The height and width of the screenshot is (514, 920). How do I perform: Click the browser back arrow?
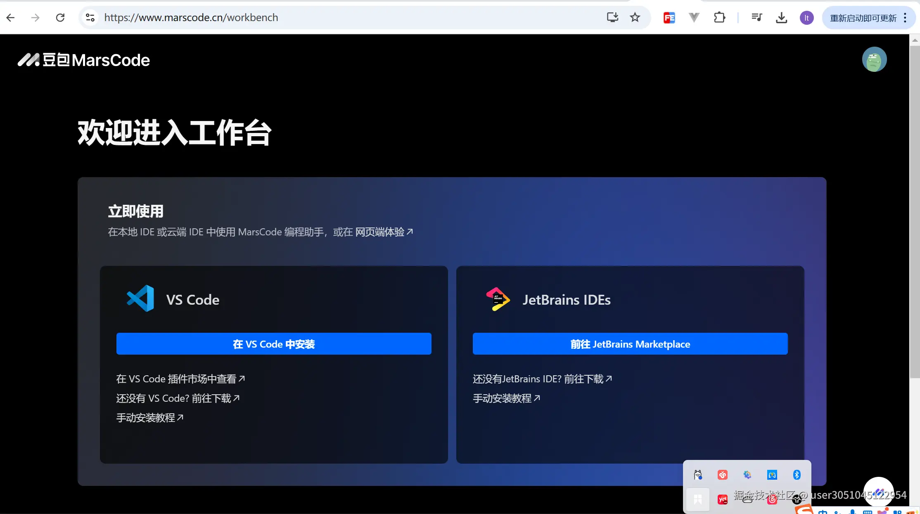(x=11, y=17)
